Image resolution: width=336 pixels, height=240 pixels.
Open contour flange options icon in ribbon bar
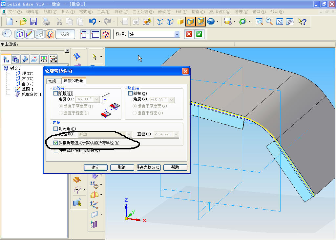7,34
